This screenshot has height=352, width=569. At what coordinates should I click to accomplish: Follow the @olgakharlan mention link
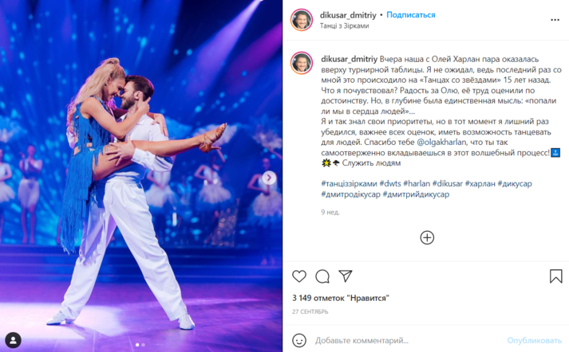click(441, 142)
